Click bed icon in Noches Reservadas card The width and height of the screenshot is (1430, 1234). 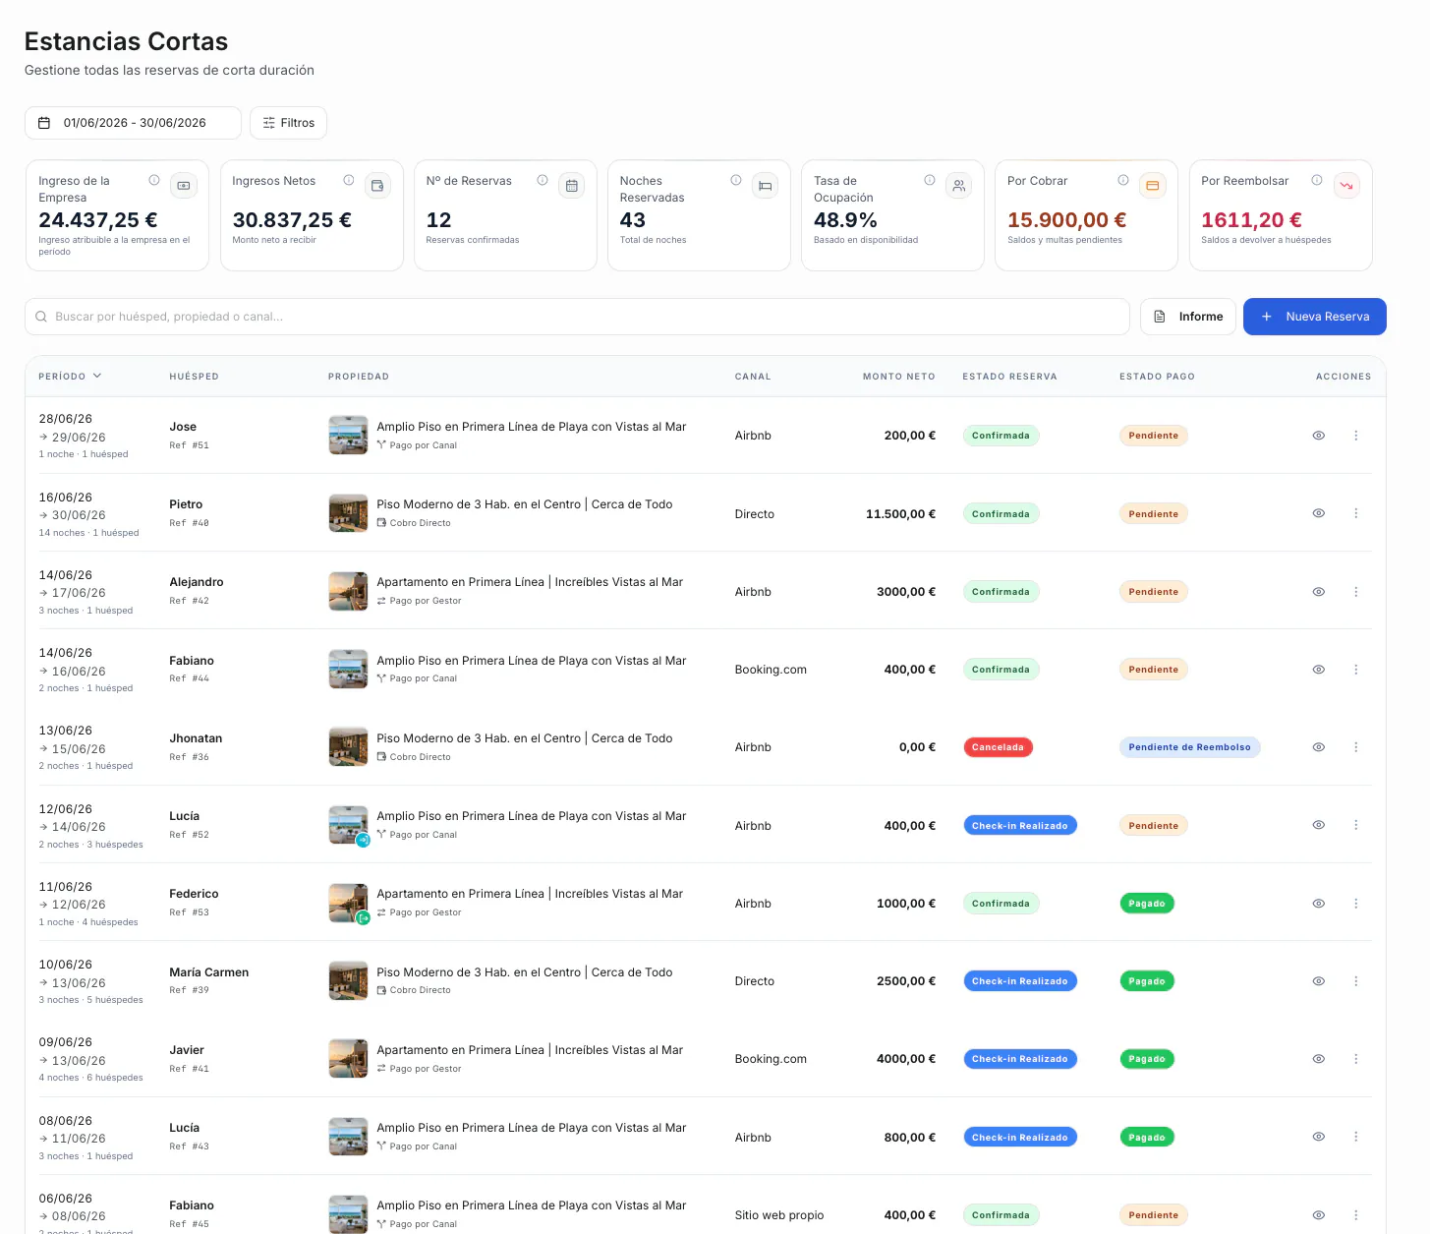(766, 185)
